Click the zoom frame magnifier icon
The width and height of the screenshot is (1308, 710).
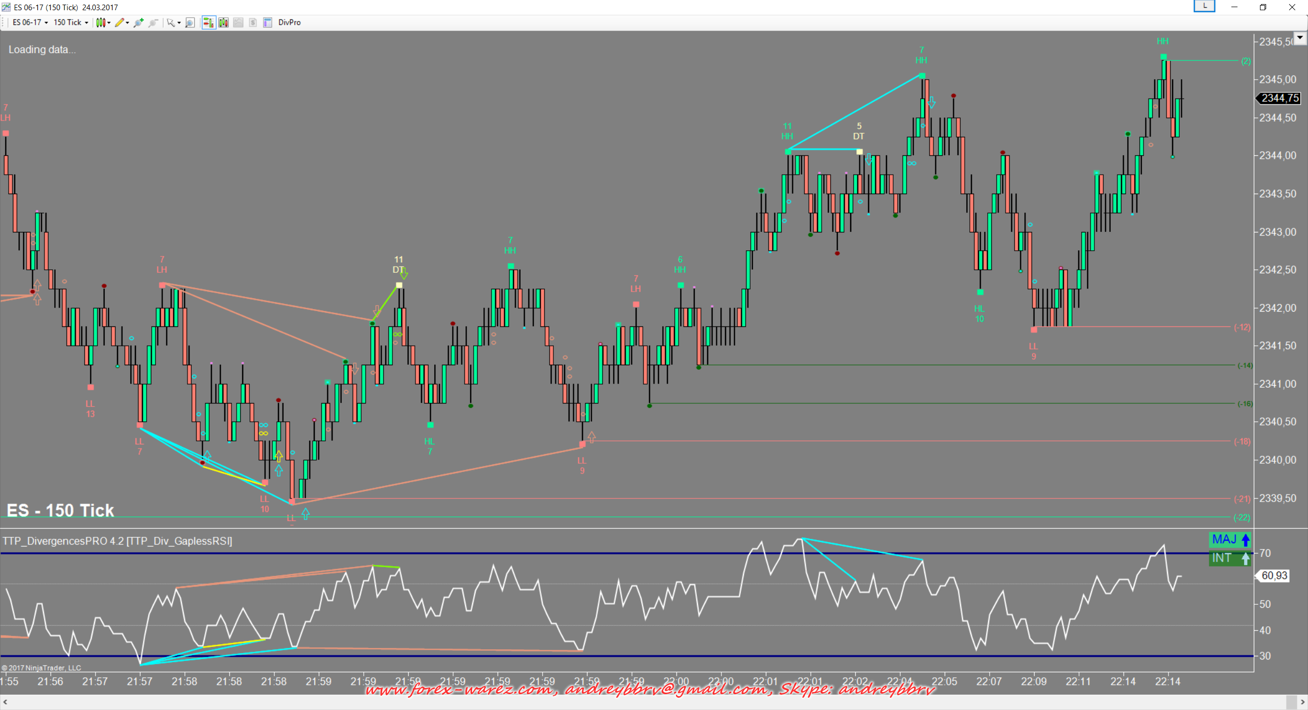(190, 22)
